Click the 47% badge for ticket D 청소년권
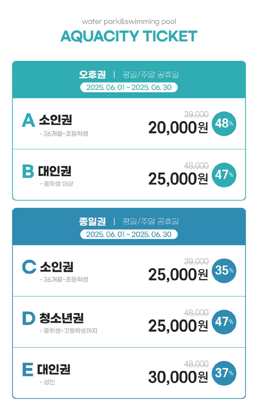 (224, 322)
